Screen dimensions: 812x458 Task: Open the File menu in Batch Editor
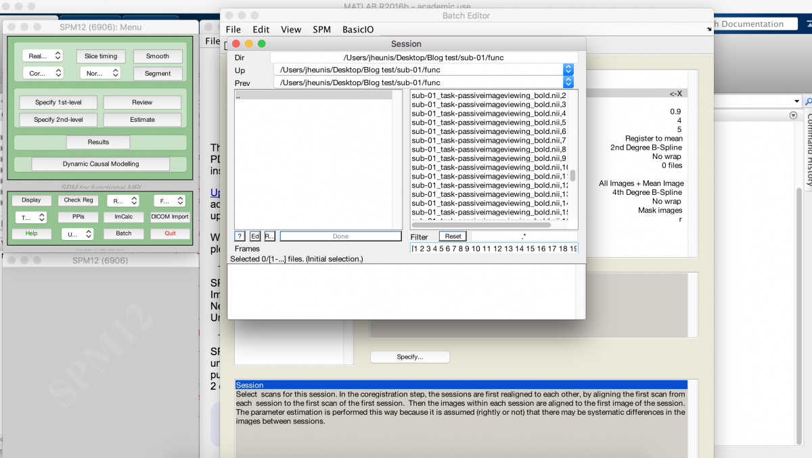pyautogui.click(x=233, y=29)
